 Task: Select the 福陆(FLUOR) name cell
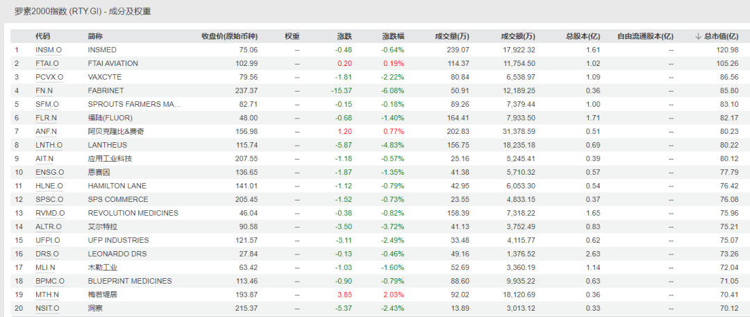click(x=110, y=118)
